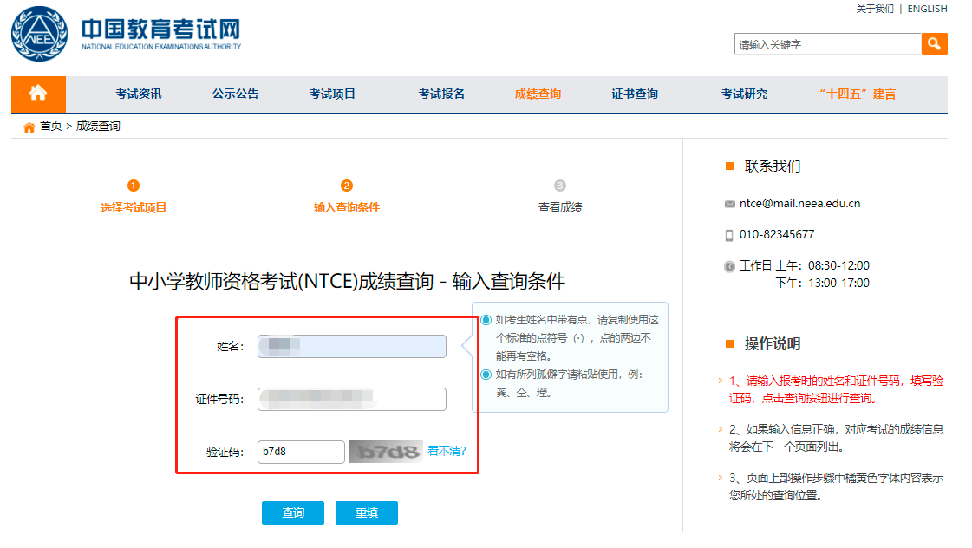Open the 成绩查询 menu item

[x=538, y=94]
